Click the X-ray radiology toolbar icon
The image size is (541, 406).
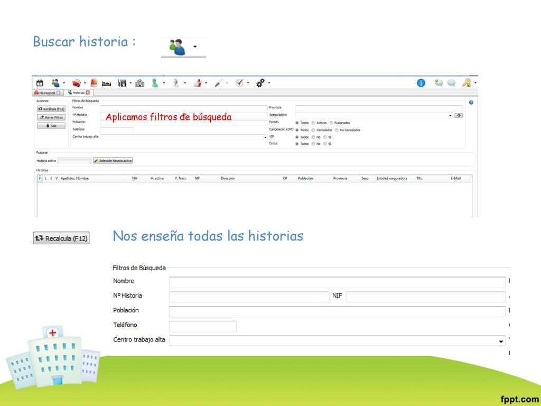[x=122, y=83]
